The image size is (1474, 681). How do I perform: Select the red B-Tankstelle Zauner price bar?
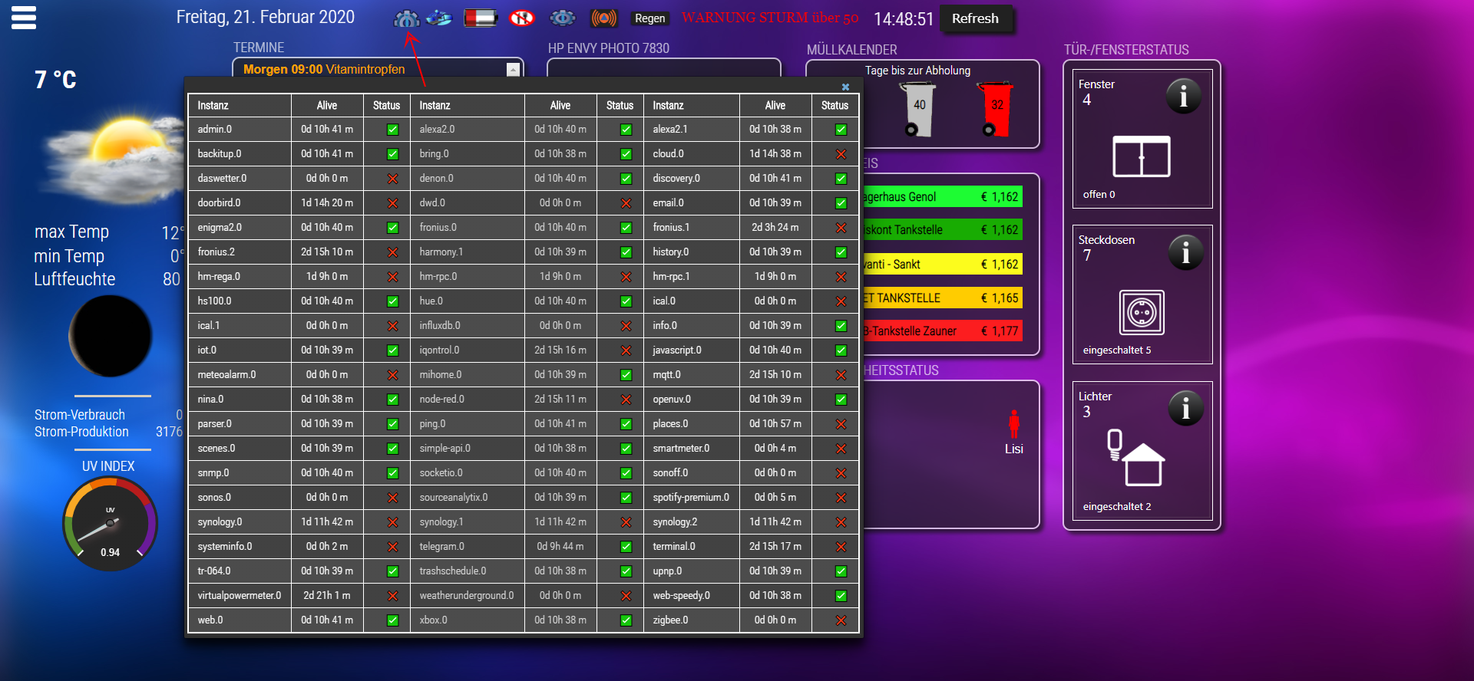tap(943, 331)
